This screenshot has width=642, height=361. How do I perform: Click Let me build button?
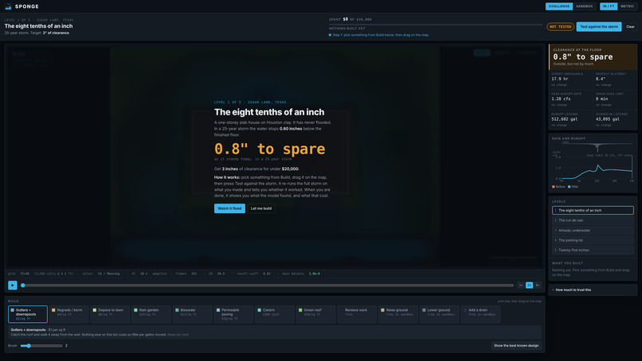[x=261, y=208]
